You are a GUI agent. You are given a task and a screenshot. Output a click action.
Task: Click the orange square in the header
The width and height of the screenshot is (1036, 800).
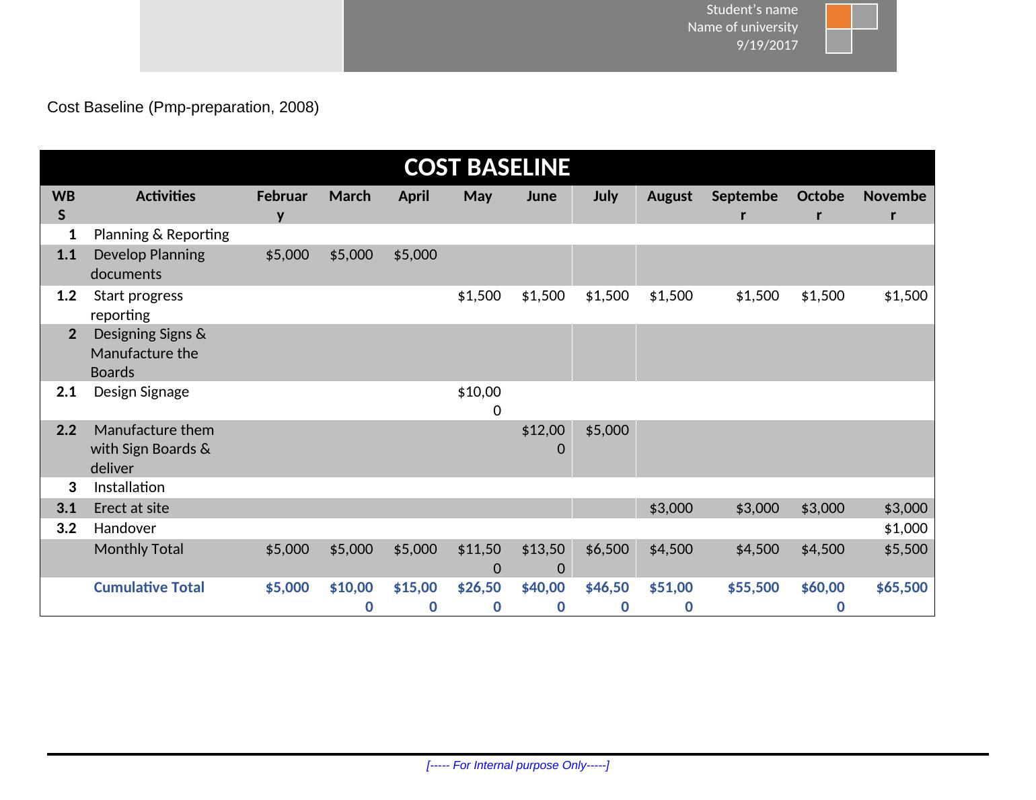click(x=838, y=16)
